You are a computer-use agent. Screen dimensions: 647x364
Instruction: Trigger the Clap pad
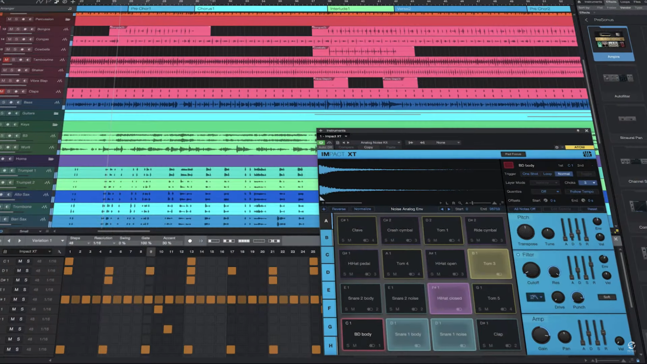(498, 334)
